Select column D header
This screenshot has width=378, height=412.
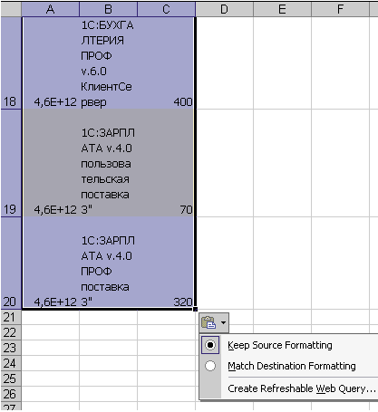coord(224,9)
